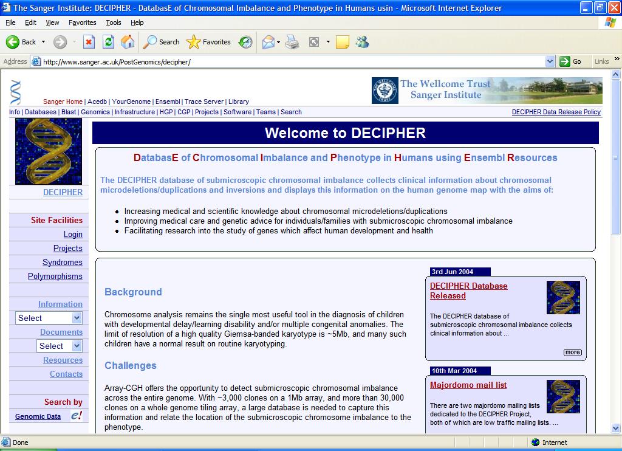Image resolution: width=622 pixels, height=451 pixels.
Task: Open the Information Select dropdown
Action: (x=49, y=318)
